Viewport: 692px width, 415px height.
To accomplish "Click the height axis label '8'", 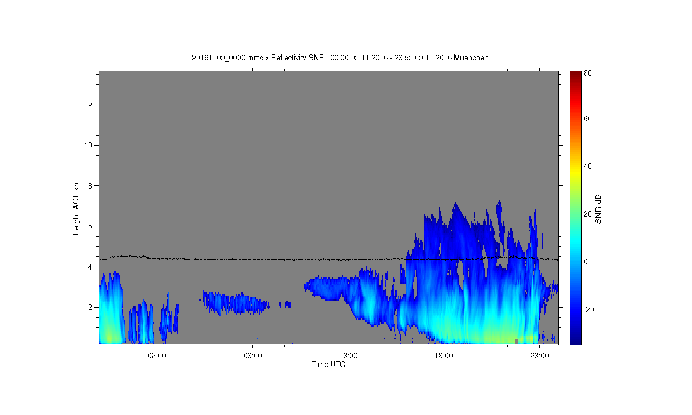I will click(91, 186).
